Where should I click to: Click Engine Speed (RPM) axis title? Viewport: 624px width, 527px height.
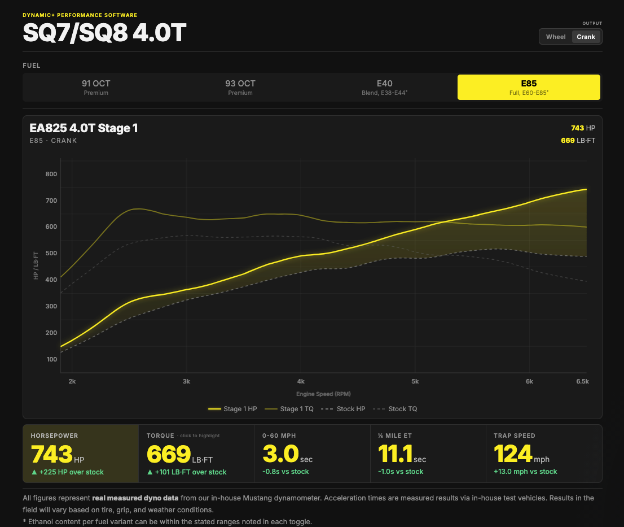pos(323,394)
